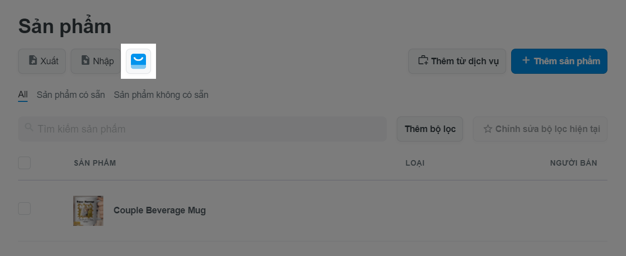This screenshot has height=256, width=626.
Task: Sort by the SẢN PHẨM column header
Action: click(95, 163)
